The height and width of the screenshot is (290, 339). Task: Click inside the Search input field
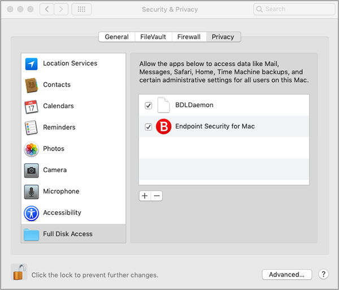point(294,9)
